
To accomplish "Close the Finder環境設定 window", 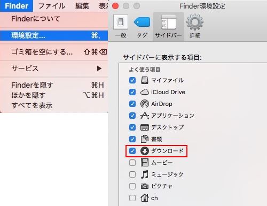I will [x=115, y=6].
